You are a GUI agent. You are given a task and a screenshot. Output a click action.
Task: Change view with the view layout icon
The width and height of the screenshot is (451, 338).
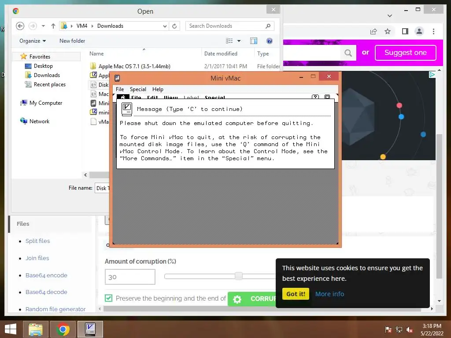[229, 41]
